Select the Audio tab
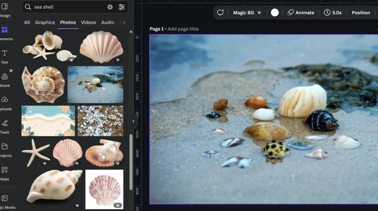This screenshot has height=211, width=378. 108,22
